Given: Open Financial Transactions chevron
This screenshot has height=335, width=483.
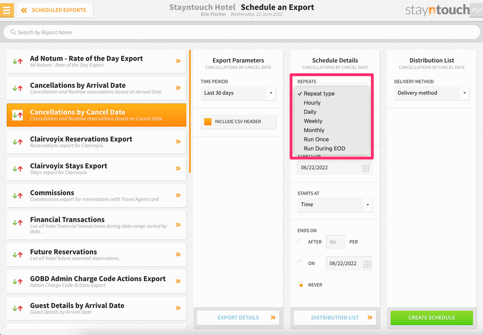Looking at the screenshot, I should tap(178, 225).
